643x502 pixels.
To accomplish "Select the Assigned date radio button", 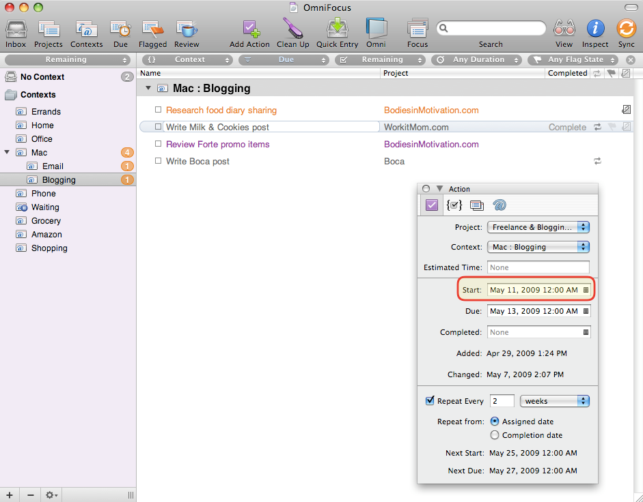I will click(495, 422).
